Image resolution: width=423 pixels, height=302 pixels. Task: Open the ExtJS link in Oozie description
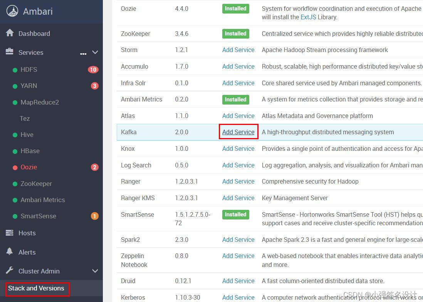tap(308, 17)
